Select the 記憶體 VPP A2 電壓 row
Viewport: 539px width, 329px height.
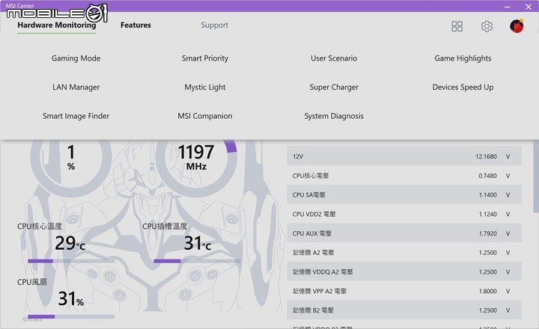pyautogui.click(x=404, y=291)
